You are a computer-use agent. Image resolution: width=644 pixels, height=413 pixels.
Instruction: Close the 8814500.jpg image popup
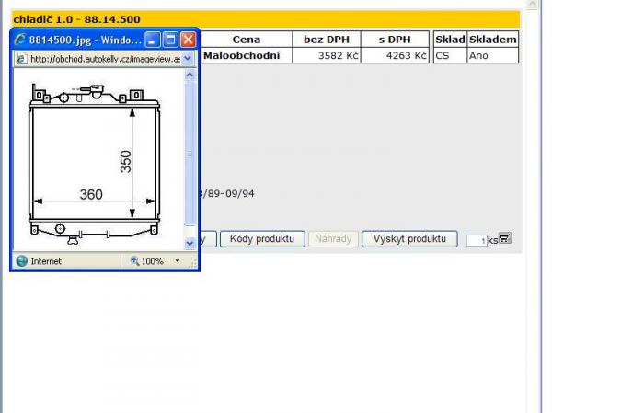pyautogui.click(x=188, y=40)
